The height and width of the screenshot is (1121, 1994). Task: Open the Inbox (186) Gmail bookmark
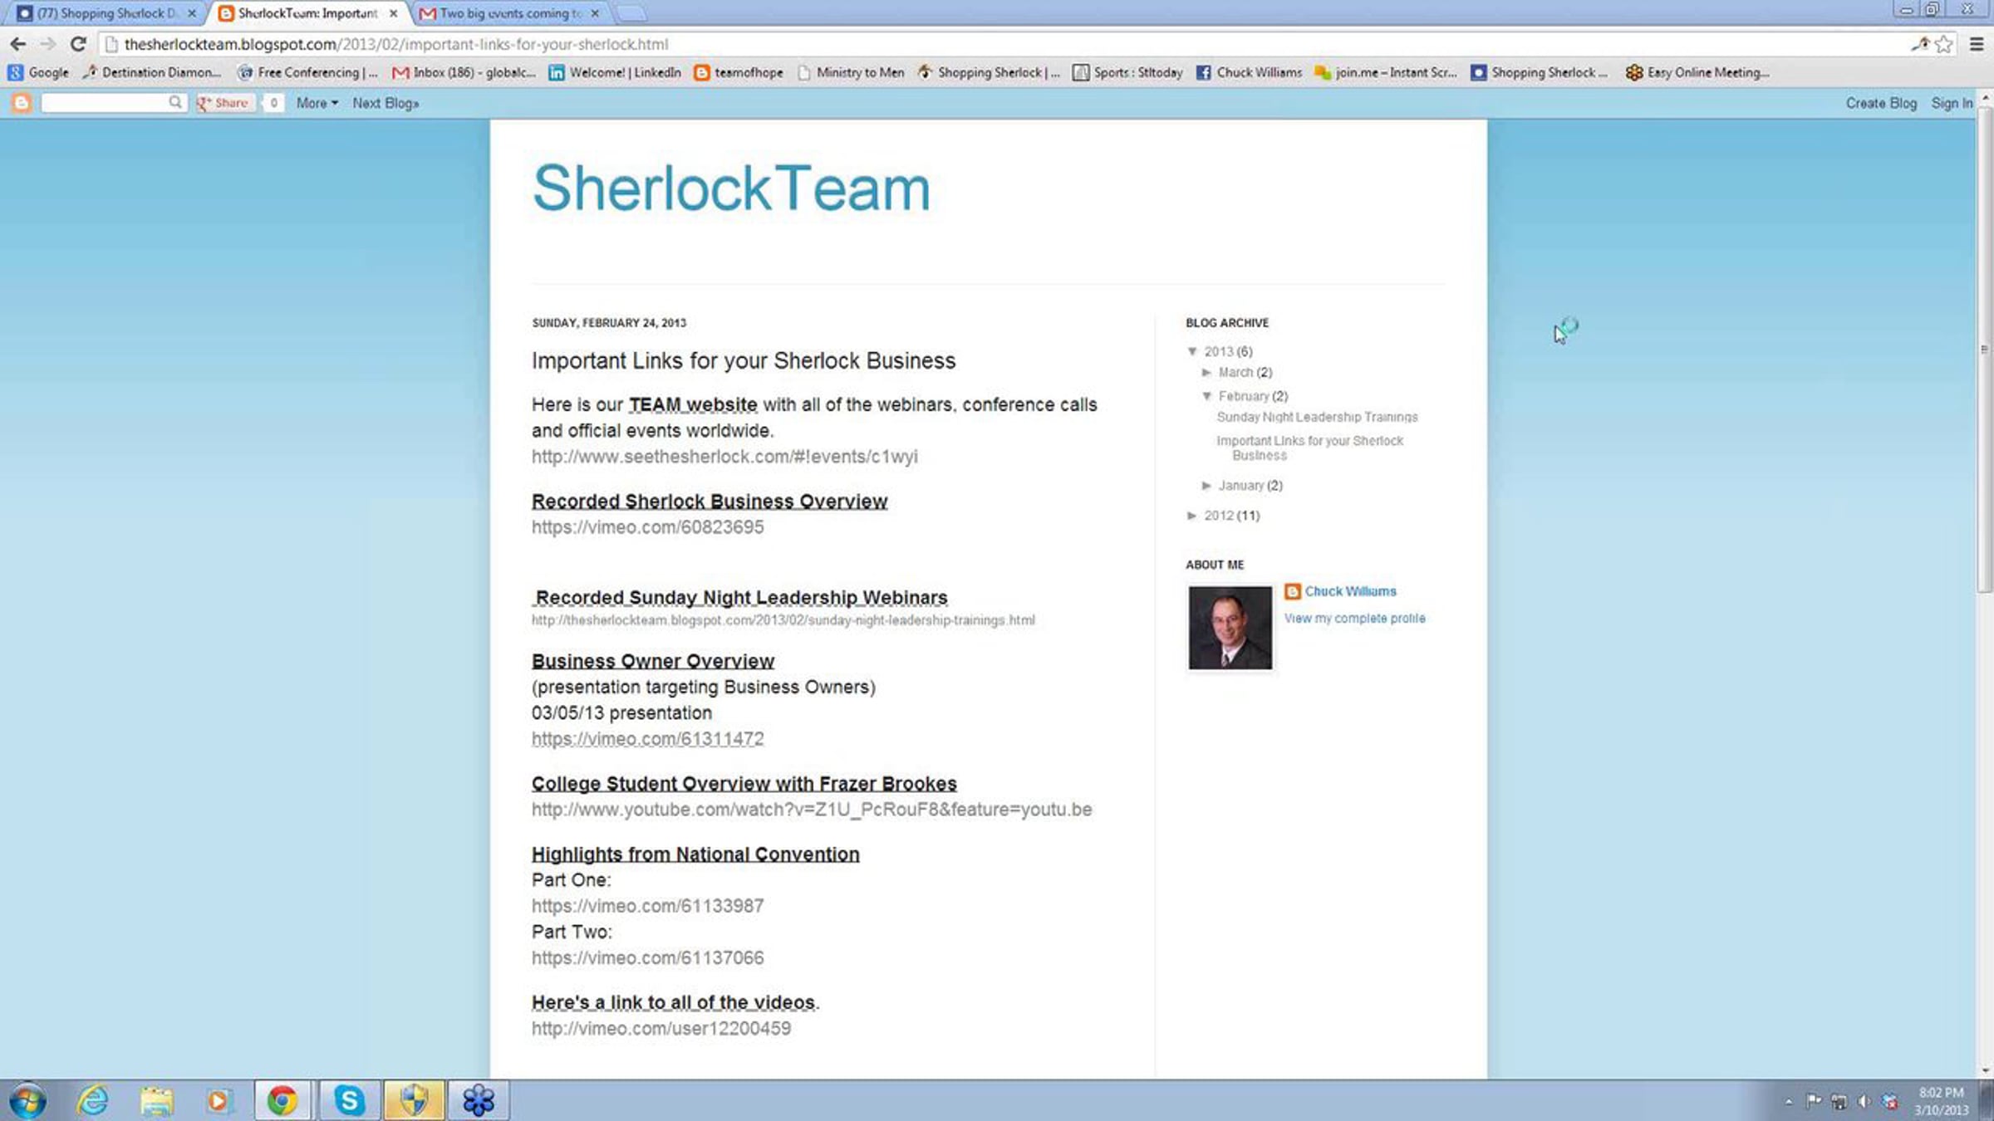pyautogui.click(x=464, y=72)
